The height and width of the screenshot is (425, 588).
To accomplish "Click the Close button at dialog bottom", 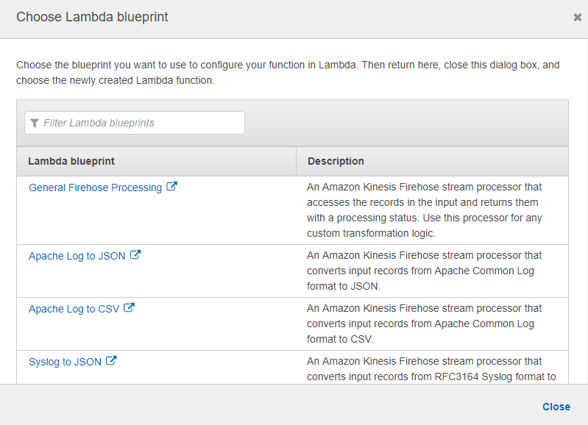I will (x=556, y=407).
